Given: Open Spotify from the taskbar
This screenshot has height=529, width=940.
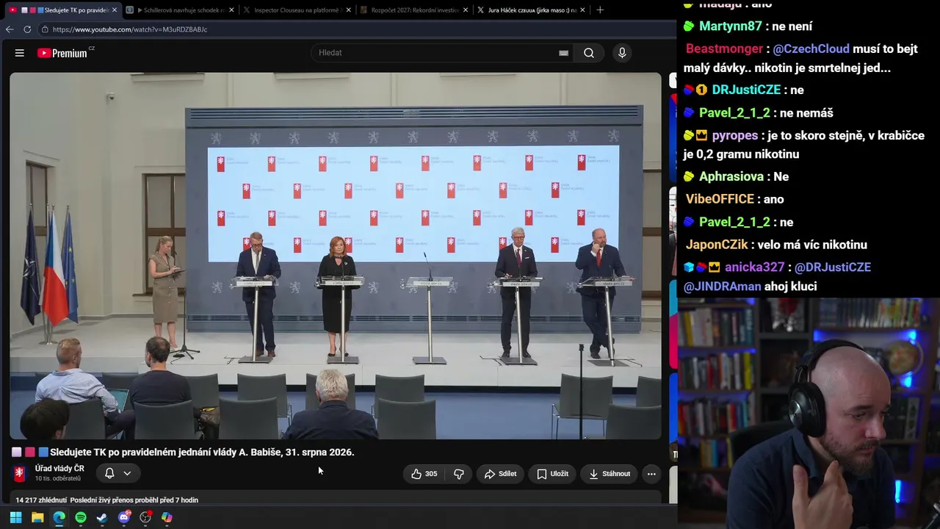Looking at the screenshot, I should (81, 517).
